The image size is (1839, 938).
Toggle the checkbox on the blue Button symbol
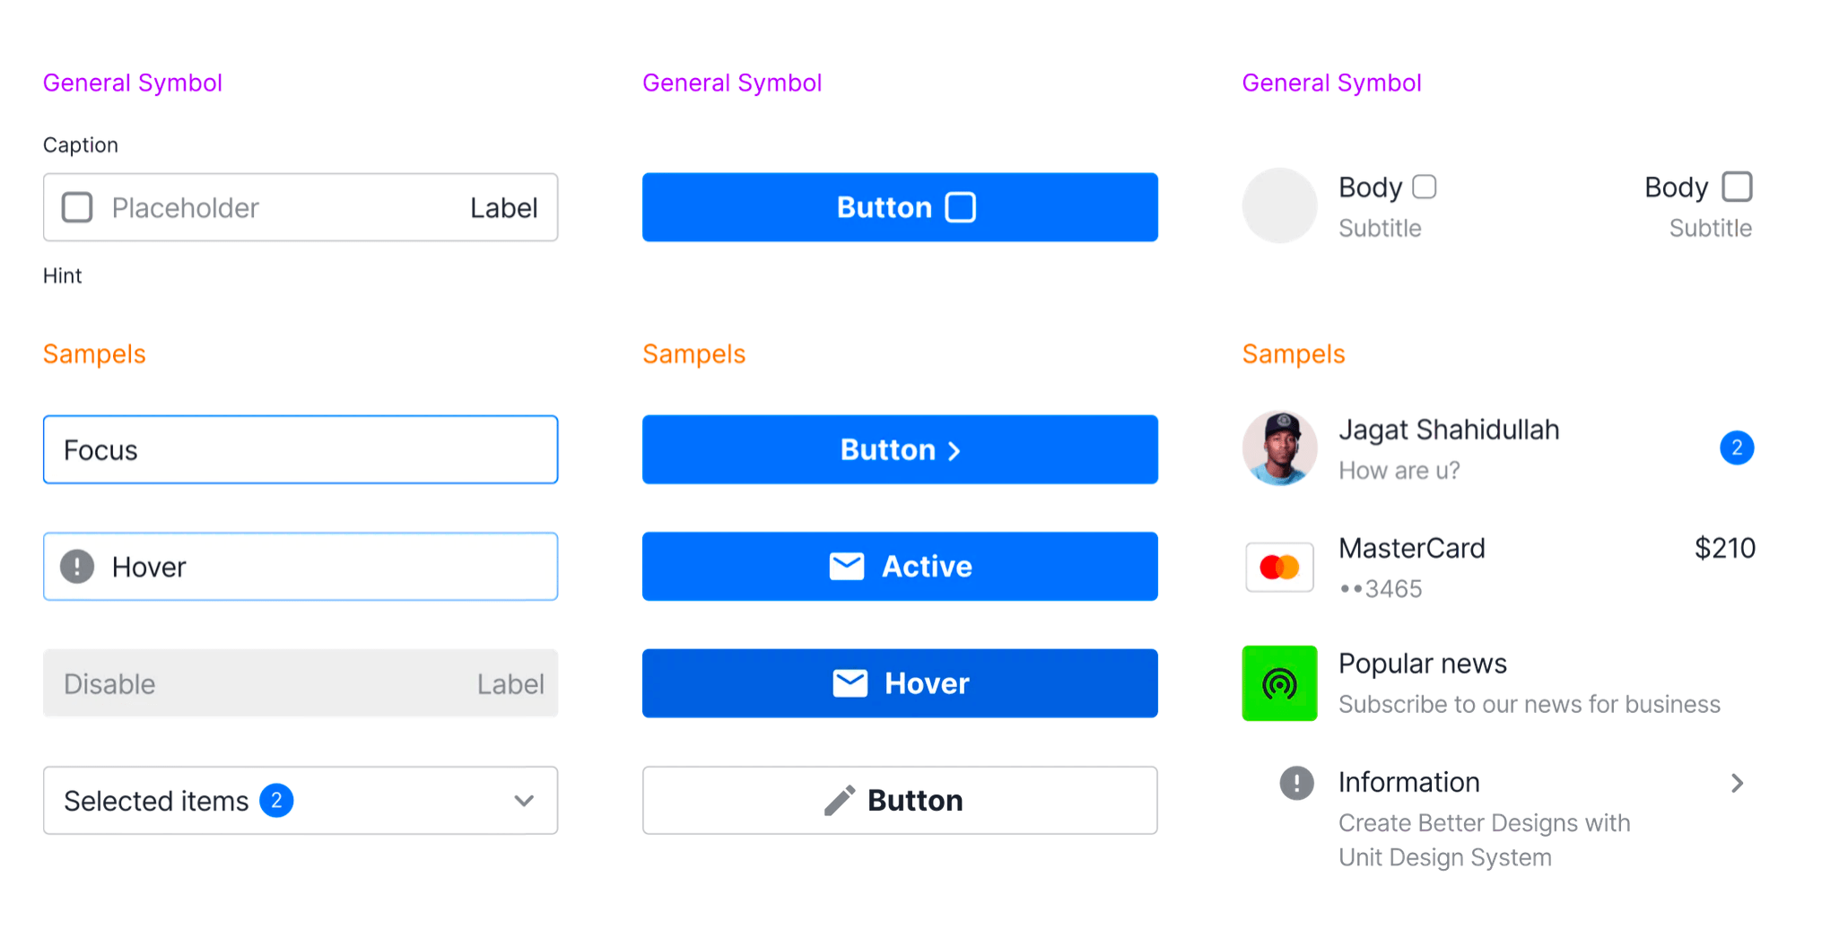pyautogui.click(x=960, y=208)
